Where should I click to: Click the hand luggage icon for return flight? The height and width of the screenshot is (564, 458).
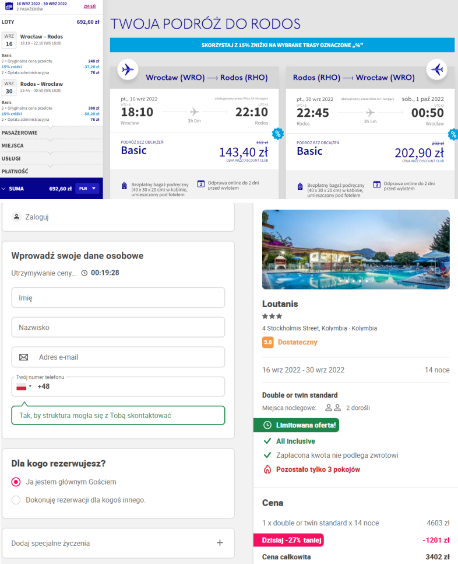coord(300,186)
